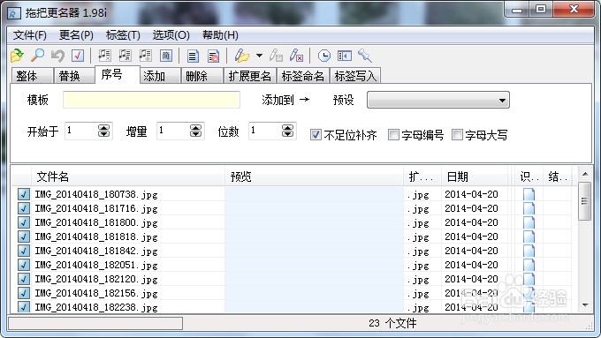601x338 pixels.
Task: Click the first music note tag icon
Action: 104,56
